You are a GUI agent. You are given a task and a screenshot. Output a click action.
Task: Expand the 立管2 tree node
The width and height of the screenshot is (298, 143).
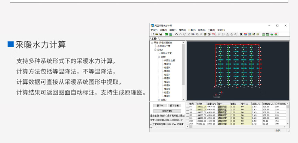pyautogui.click(x=159, y=100)
